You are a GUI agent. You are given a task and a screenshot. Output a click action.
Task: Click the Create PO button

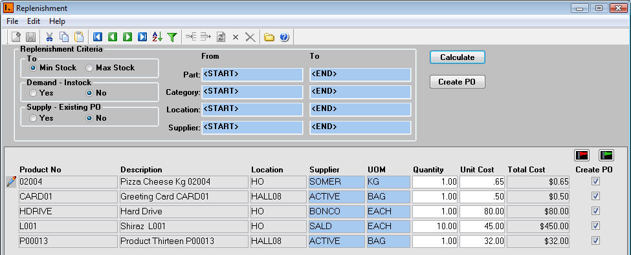tap(457, 82)
